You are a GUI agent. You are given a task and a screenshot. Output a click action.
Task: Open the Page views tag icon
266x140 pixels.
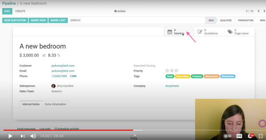tap(230, 32)
